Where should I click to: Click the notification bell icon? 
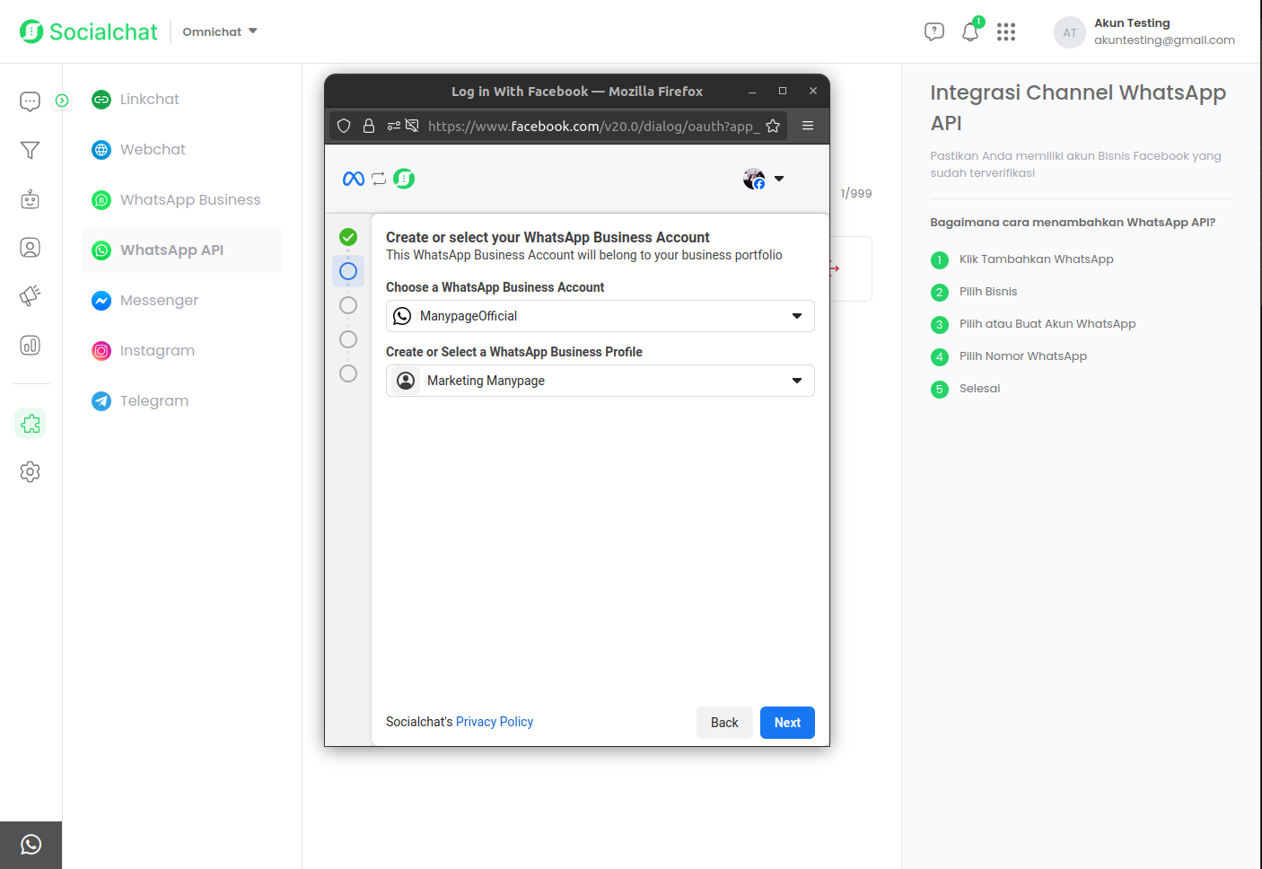coord(970,32)
